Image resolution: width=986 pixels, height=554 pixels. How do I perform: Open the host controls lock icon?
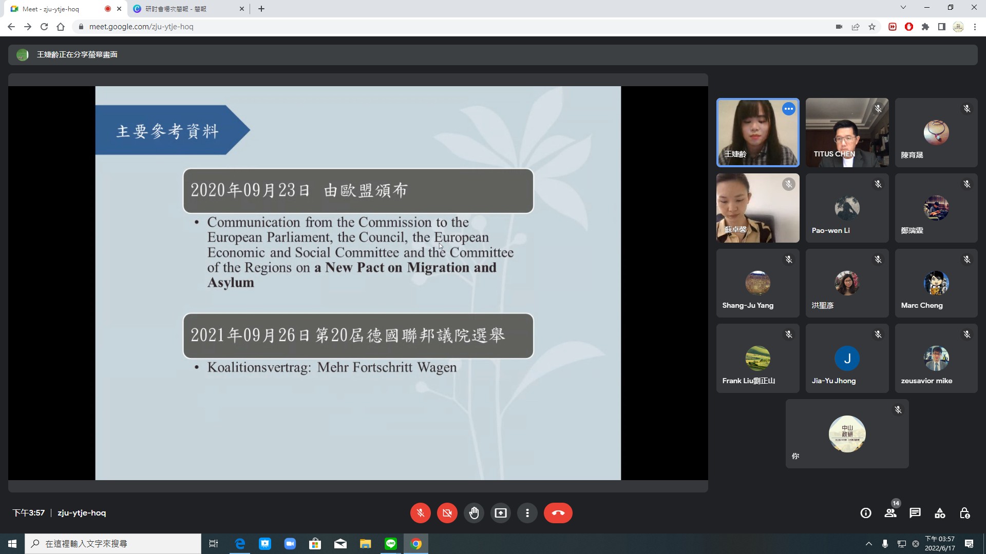(964, 513)
